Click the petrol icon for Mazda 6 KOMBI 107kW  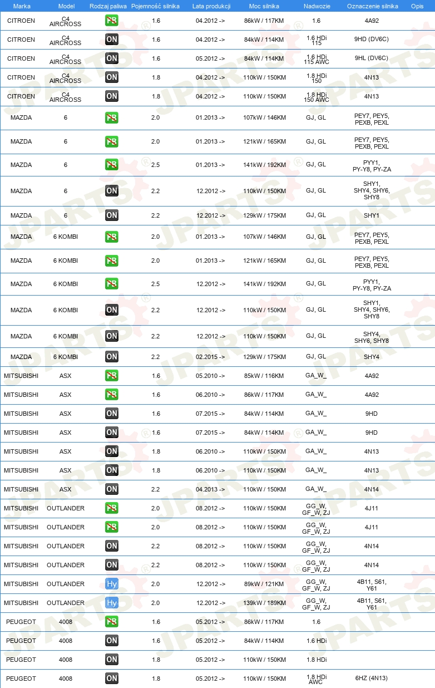point(112,237)
